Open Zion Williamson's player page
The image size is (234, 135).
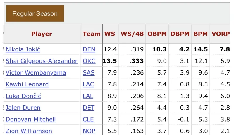(x=29, y=131)
